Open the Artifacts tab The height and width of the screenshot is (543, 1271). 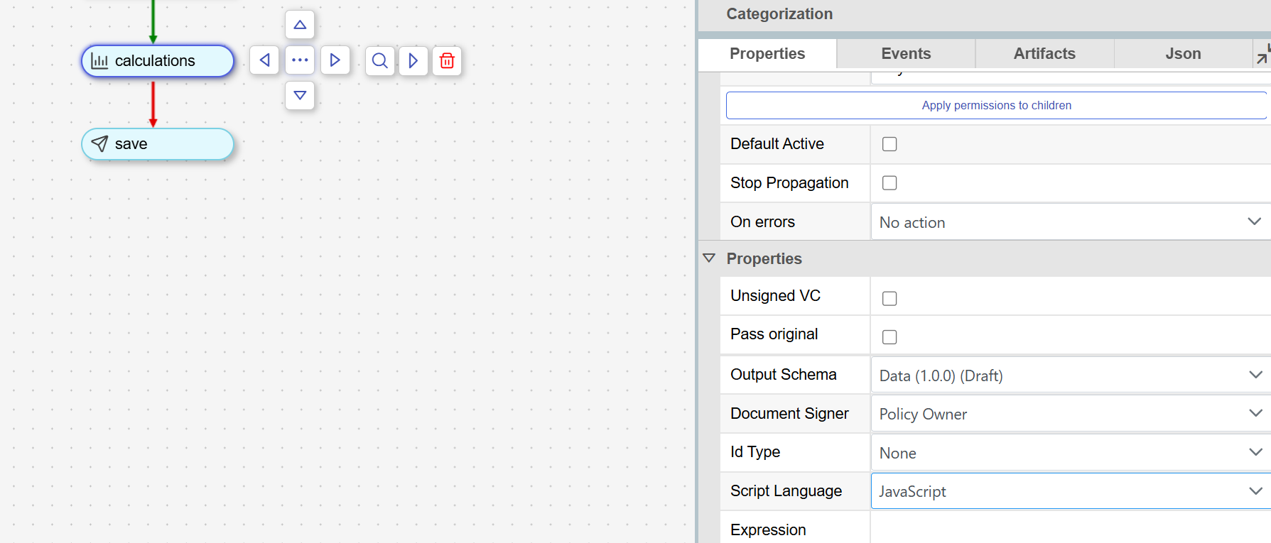[x=1044, y=54]
